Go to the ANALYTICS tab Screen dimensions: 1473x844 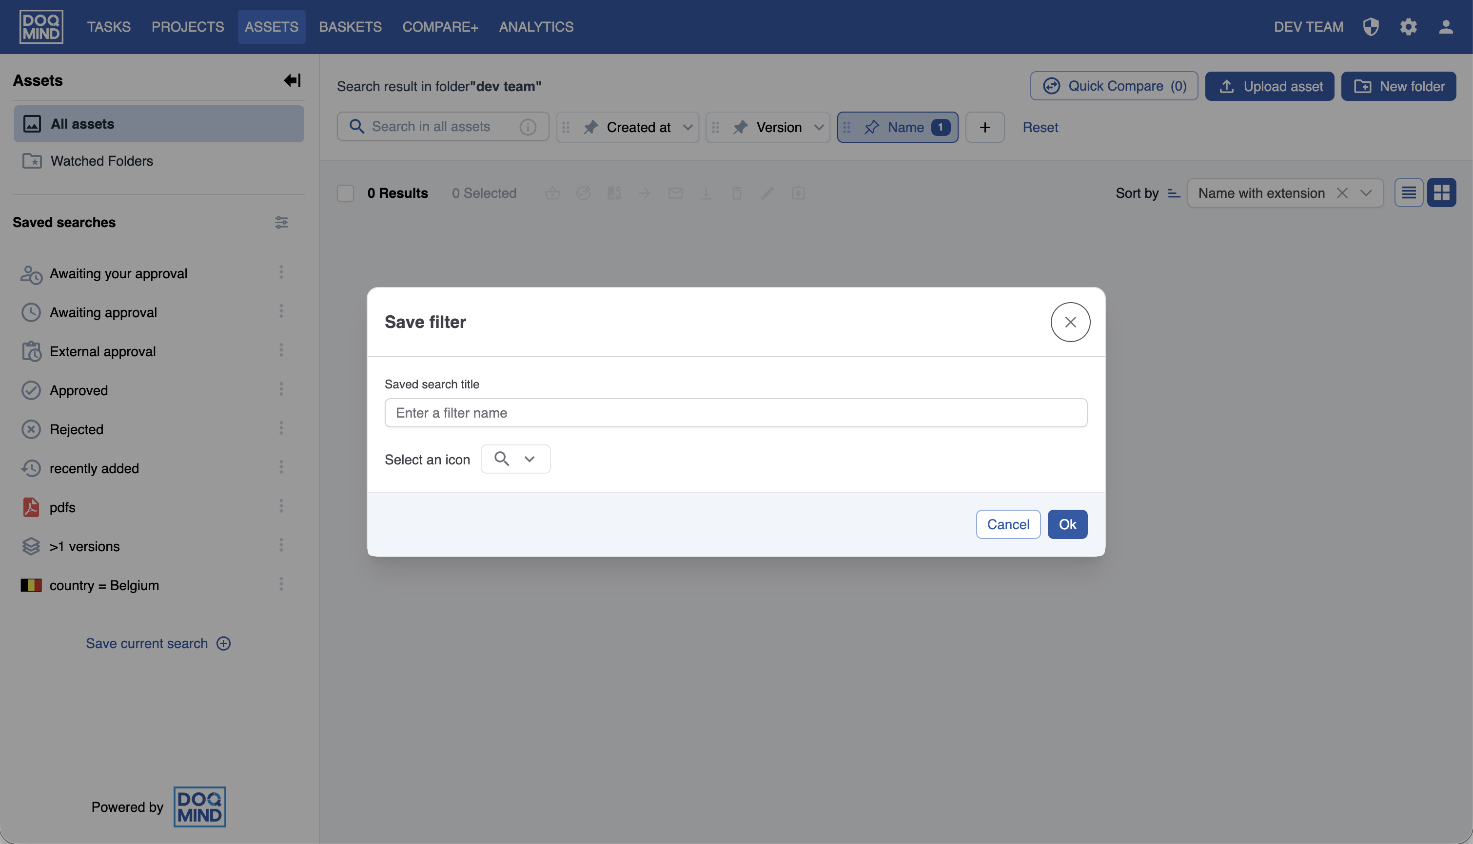(x=536, y=27)
